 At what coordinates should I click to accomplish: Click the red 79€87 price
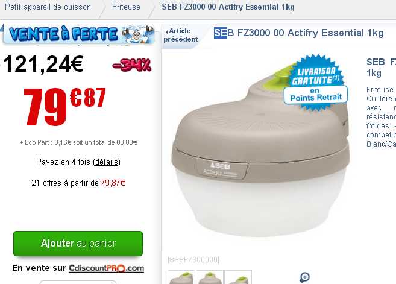(x=64, y=107)
